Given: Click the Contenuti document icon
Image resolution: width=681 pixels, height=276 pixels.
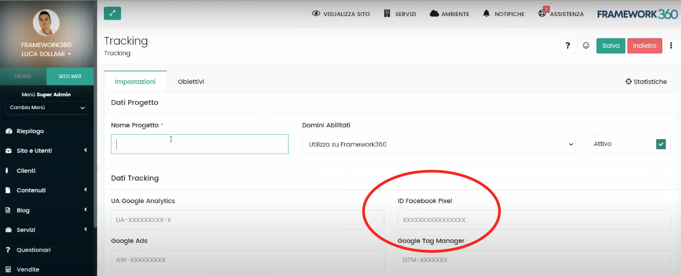Looking at the screenshot, I should 7,190.
